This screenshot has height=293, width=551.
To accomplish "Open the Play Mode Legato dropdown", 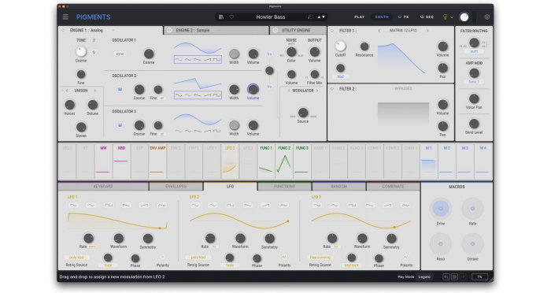I will tap(424, 276).
